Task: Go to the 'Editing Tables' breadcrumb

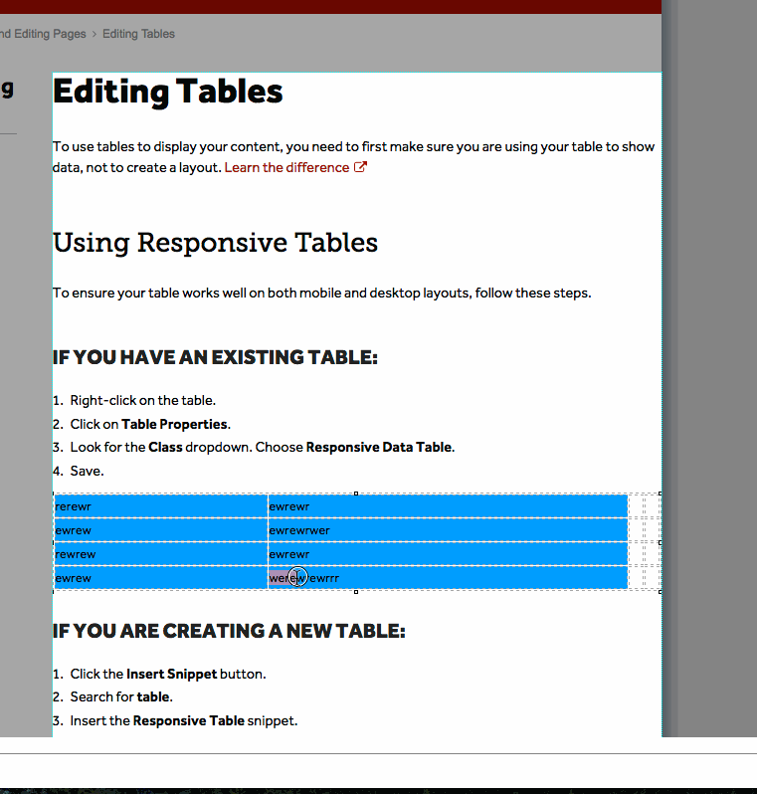Action: pos(138,34)
